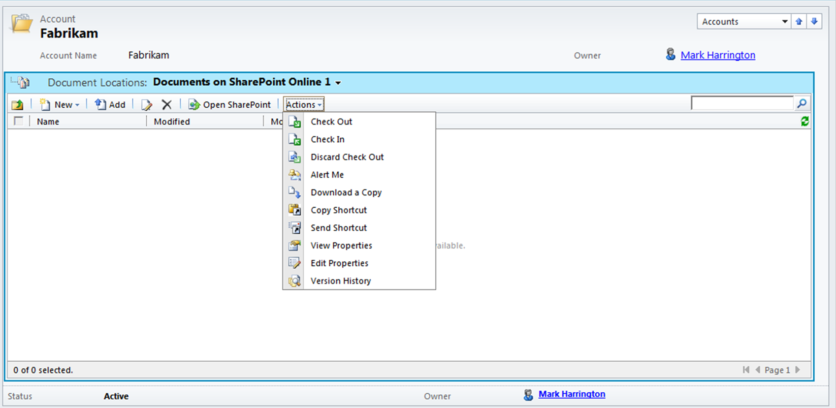Open the Accounts dropdown list
This screenshot has height=408, width=836.
tap(744, 22)
